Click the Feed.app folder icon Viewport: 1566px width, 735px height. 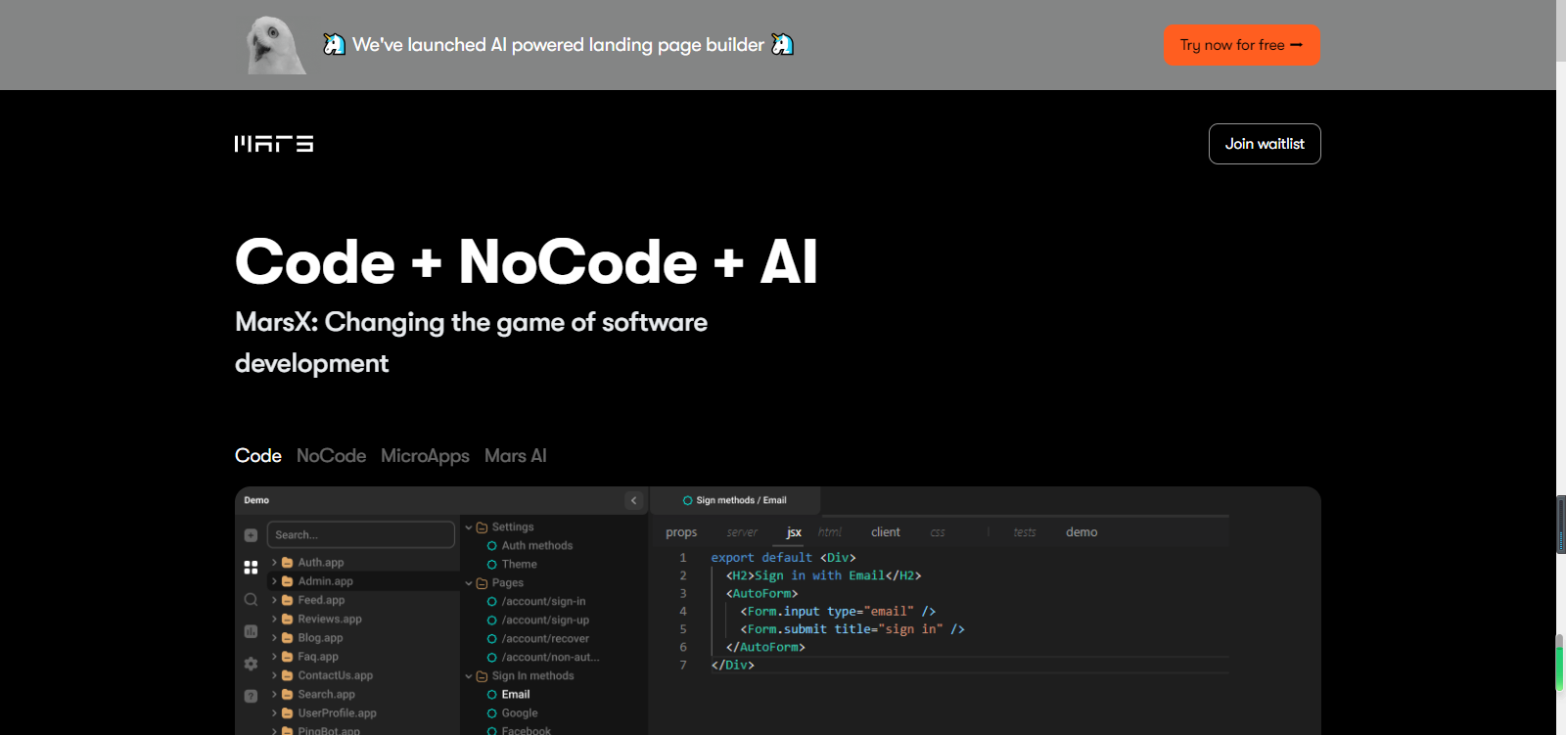click(288, 600)
